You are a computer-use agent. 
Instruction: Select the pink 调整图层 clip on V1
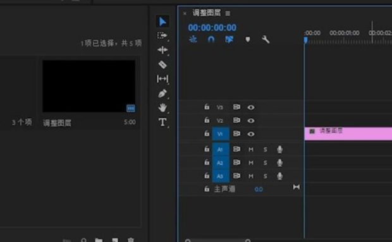point(348,133)
